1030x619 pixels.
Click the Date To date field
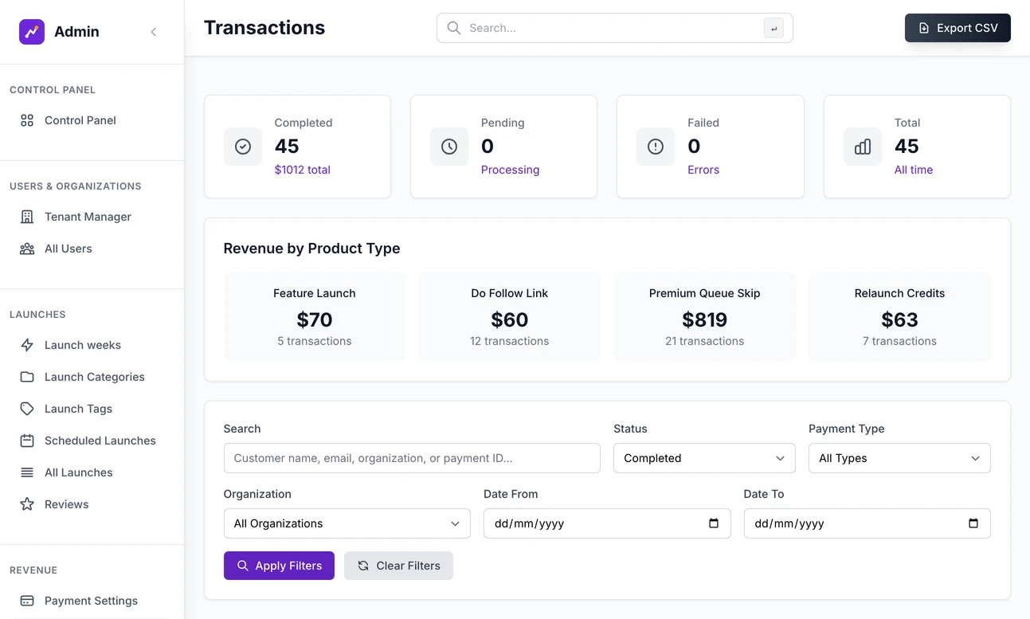(x=867, y=523)
